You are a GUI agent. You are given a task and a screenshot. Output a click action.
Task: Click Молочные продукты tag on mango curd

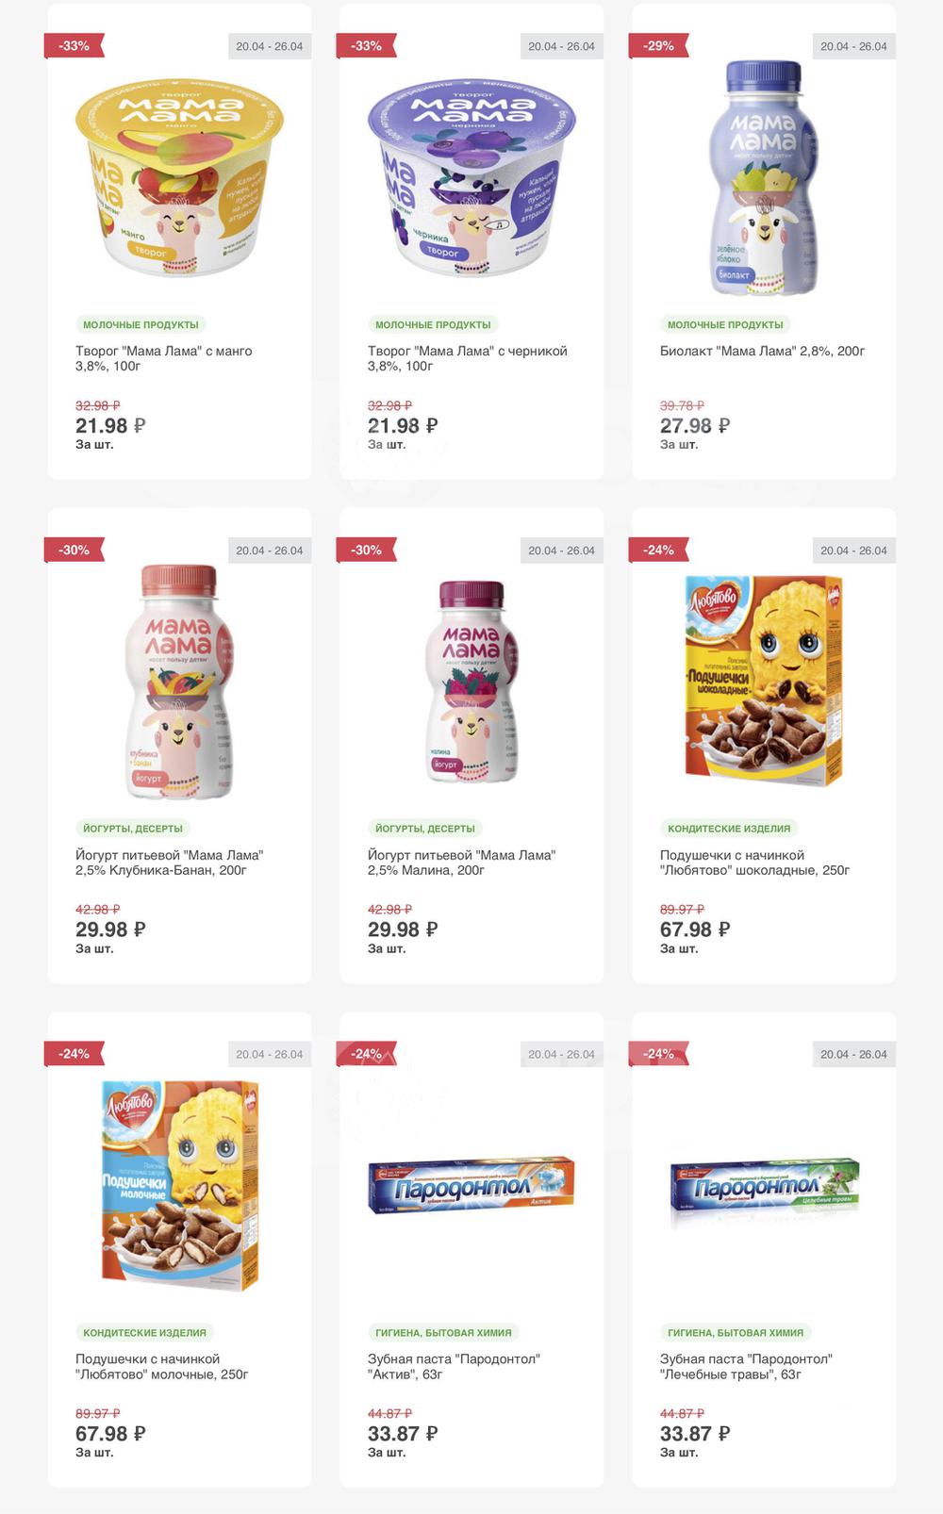(x=141, y=324)
